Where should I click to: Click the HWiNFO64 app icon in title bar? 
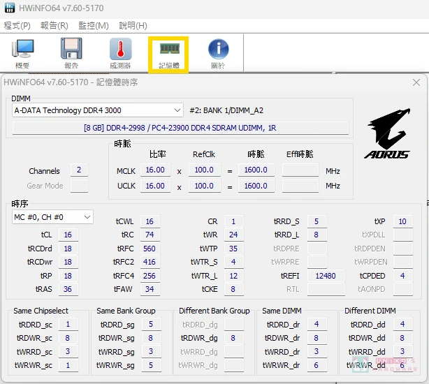[x=10, y=8]
